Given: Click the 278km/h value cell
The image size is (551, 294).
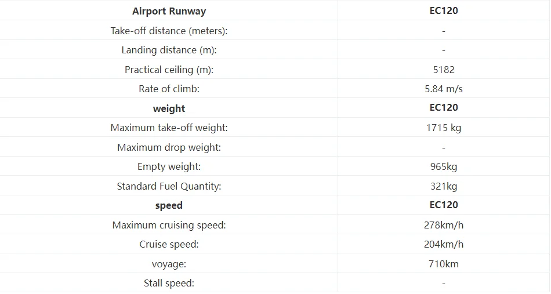Looking at the screenshot, I should [x=444, y=225].
